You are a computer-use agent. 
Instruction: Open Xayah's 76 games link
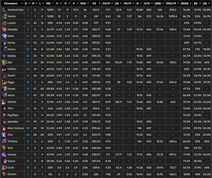[28, 75]
